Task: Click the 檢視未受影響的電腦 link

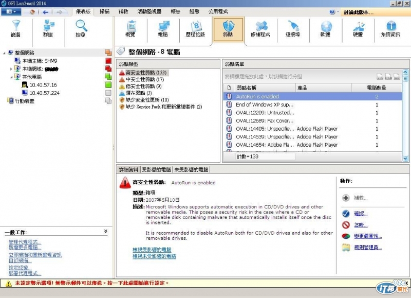Action: (x=155, y=256)
